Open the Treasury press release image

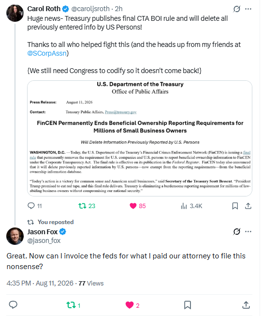pyautogui.click(x=140, y=138)
